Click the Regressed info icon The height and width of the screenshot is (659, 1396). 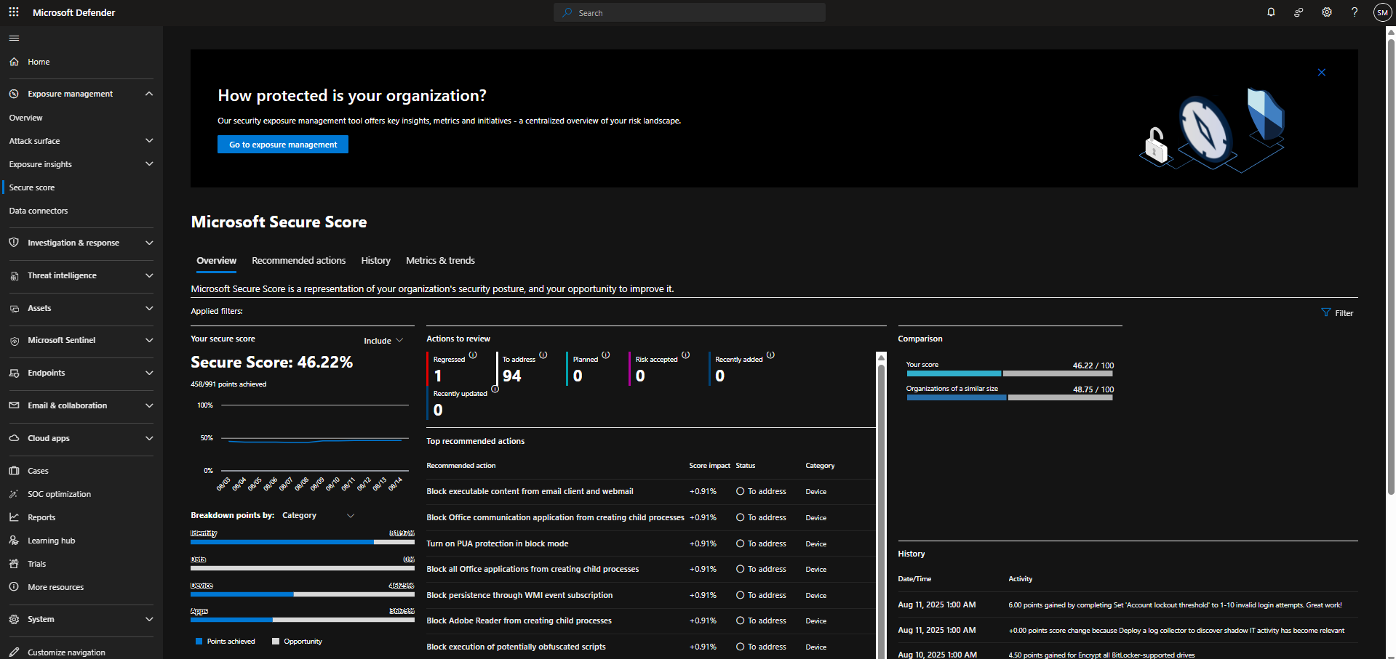pyautogui.click(x=473, y=355)
